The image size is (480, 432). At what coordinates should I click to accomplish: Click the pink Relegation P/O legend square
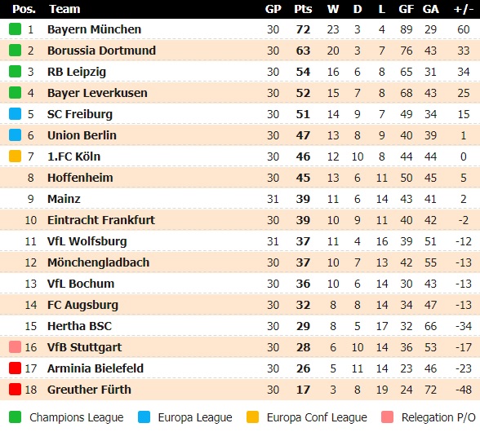[x=387, y=417]
